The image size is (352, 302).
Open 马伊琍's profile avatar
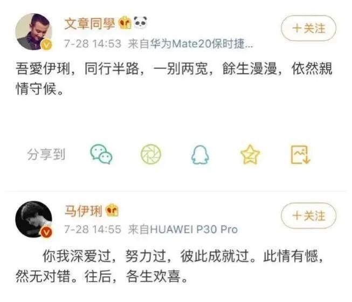(x=33, y=219)
